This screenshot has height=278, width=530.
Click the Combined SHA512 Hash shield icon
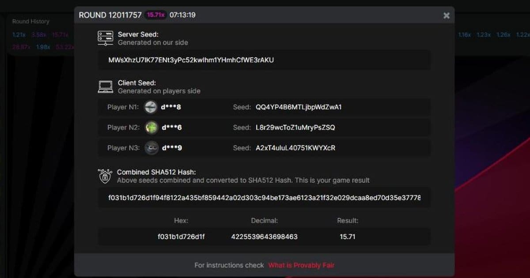(105, 176)
